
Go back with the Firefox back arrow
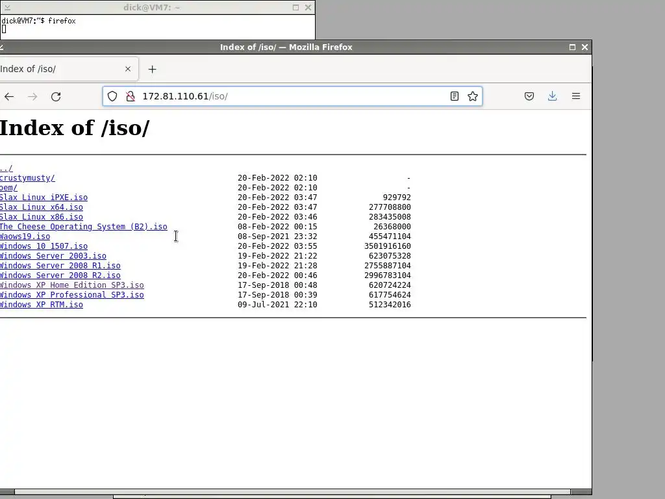coord(9,96)
